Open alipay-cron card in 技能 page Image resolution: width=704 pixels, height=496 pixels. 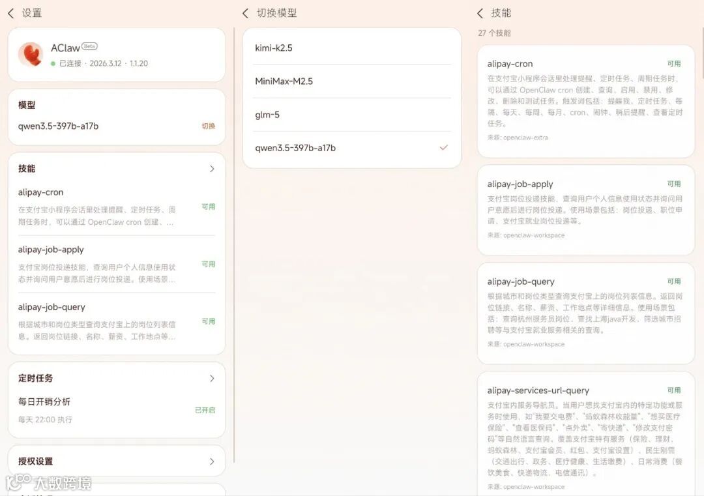click(x=586, y=102)
